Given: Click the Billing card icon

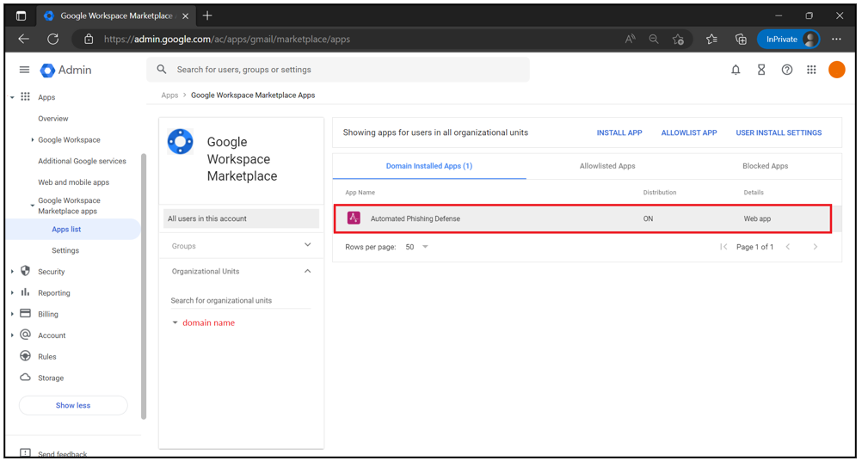Looking at the screenshot, I should 25,313.
